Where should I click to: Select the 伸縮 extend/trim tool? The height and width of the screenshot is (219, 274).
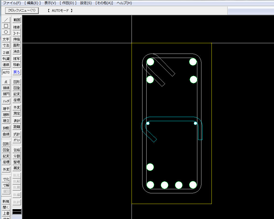pos(17,39)
